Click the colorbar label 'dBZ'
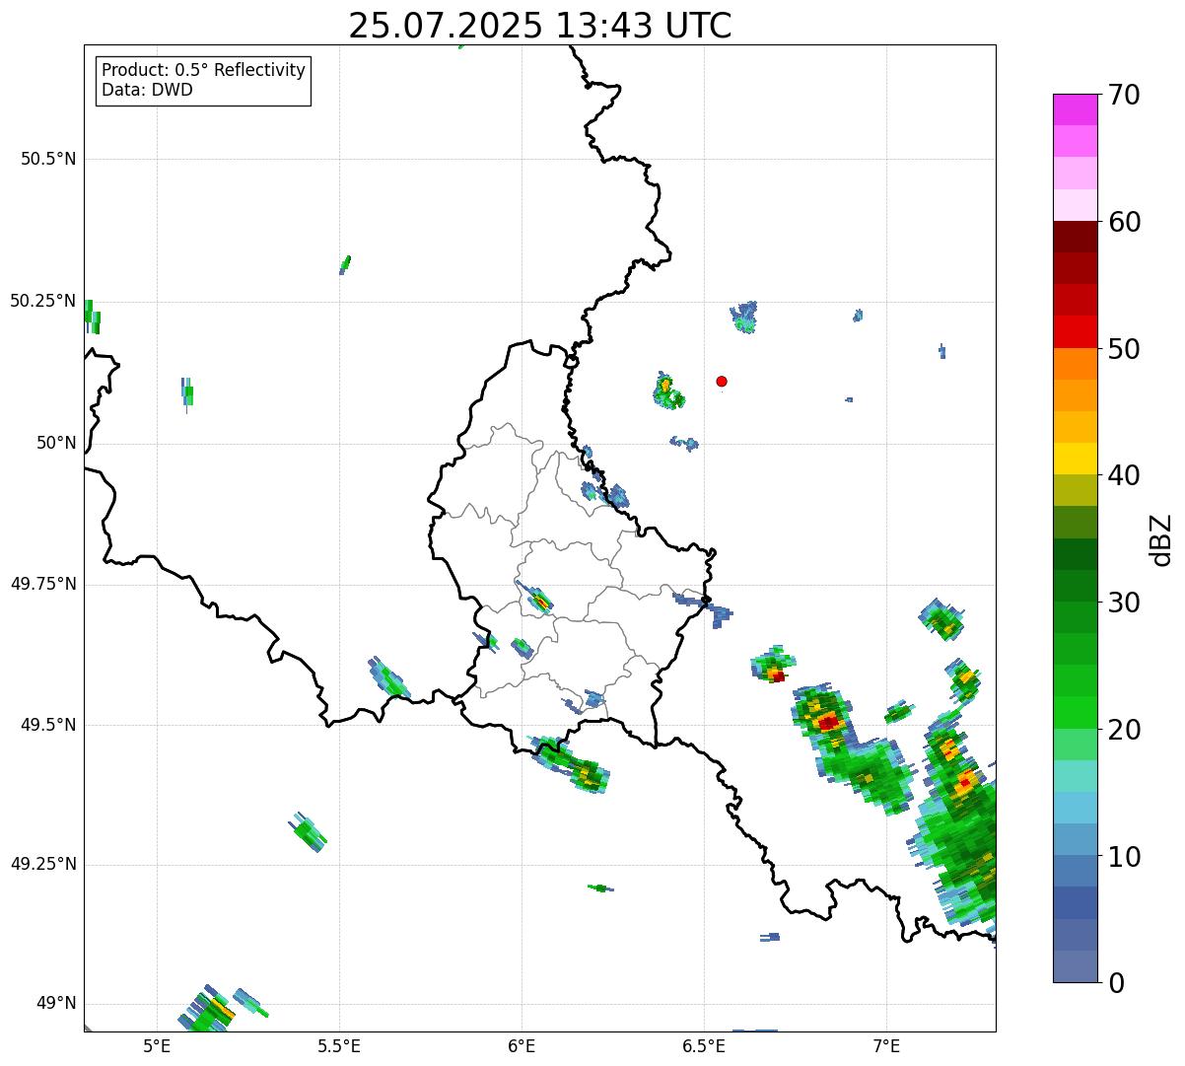The width and height of the screenshot is (1185, 1066). tap(1161, 539)
